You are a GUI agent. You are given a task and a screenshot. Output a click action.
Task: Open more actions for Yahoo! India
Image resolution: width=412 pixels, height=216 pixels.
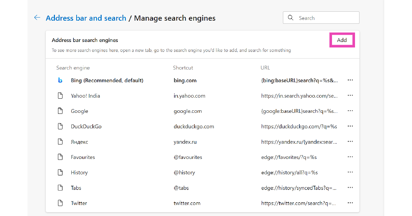click(350, 96)
